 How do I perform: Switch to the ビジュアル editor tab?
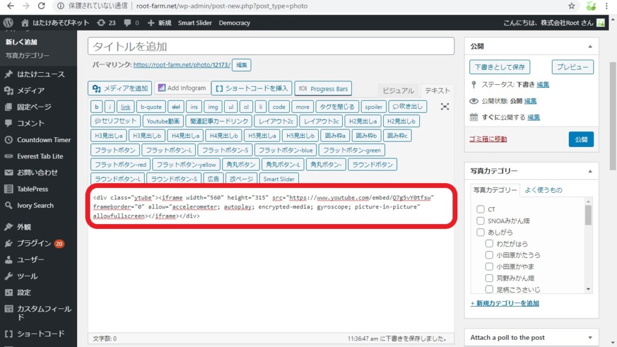(398, 90)
